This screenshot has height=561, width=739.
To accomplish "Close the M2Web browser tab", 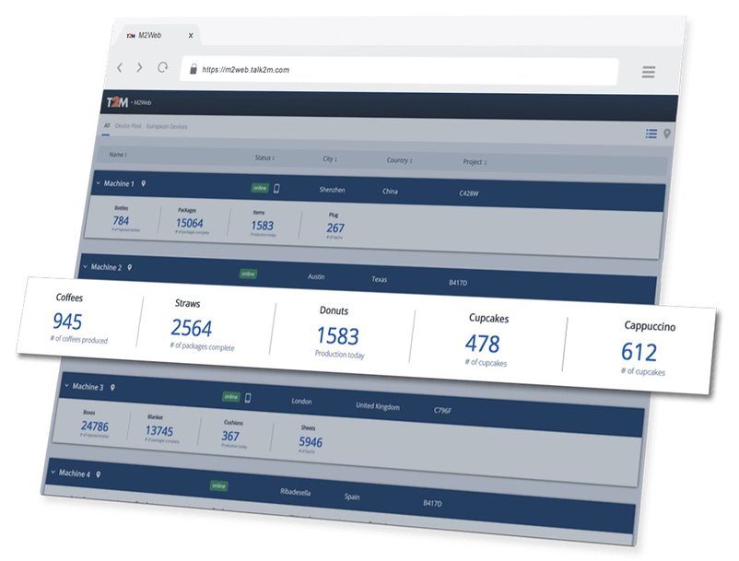I will (191, 35).
